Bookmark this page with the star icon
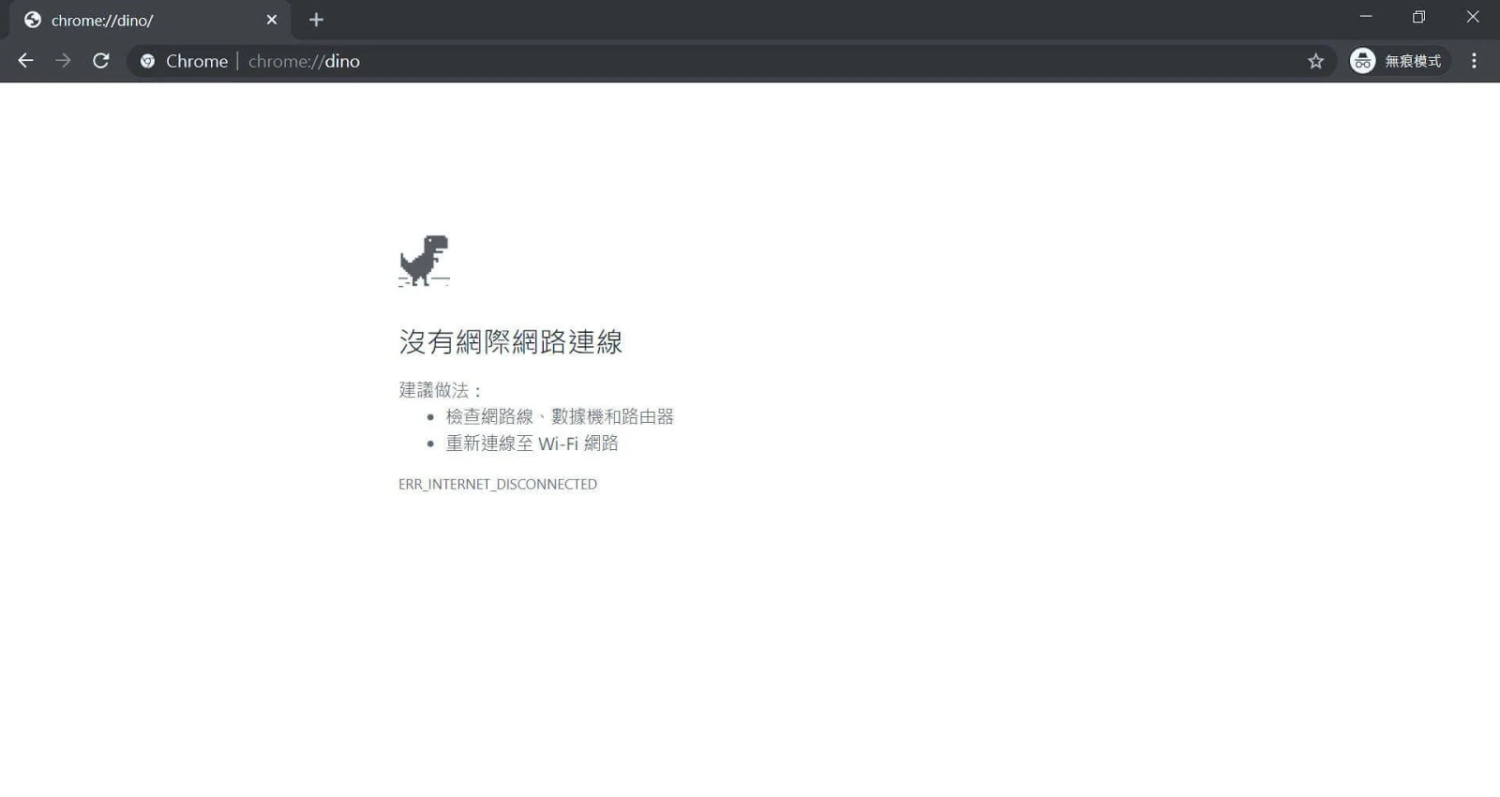 [x=1315, y=61]
